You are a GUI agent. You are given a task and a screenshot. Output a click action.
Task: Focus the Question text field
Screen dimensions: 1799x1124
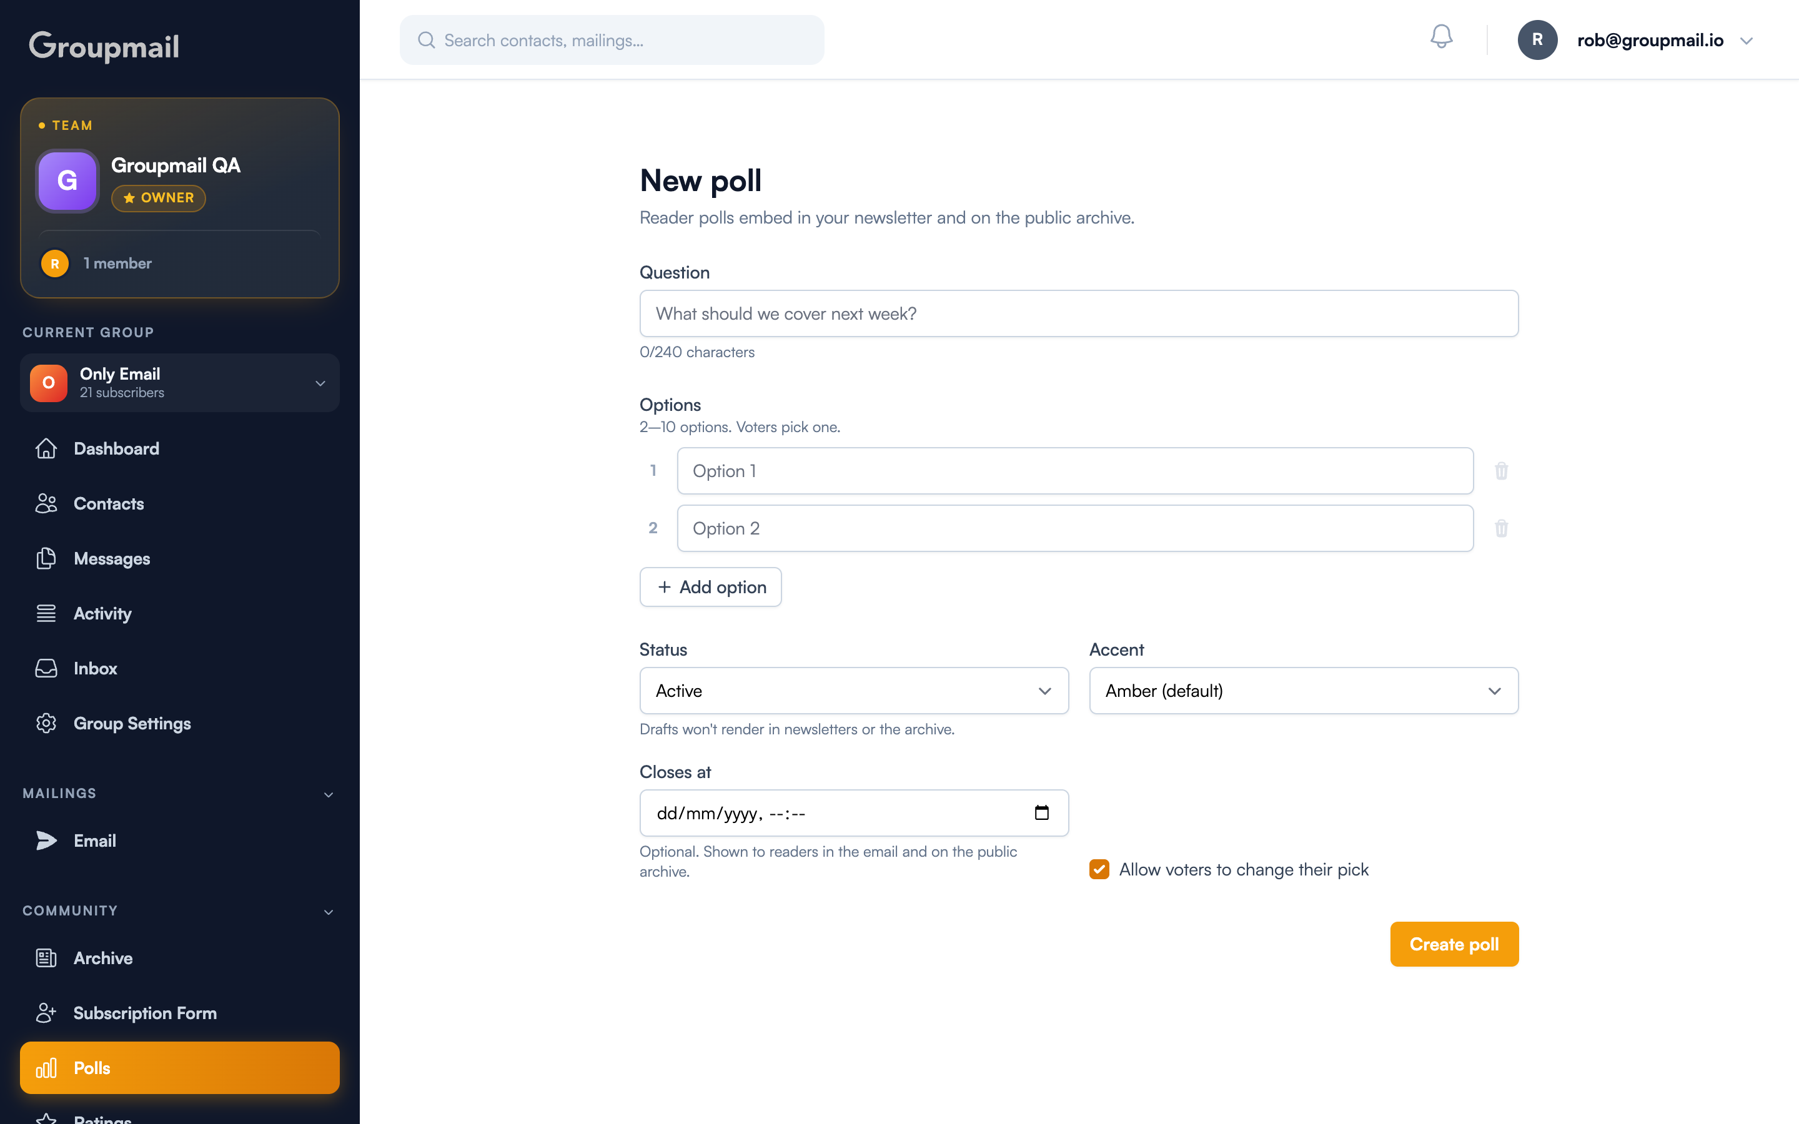tap(1079, 313)
